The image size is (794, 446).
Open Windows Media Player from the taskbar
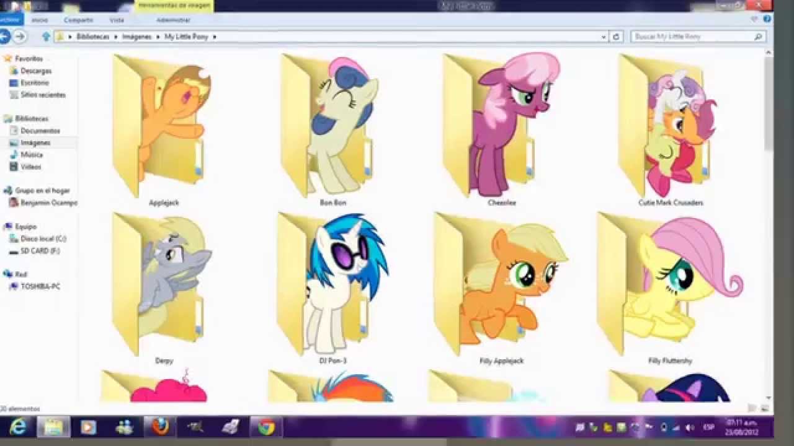tap(88, 427)
